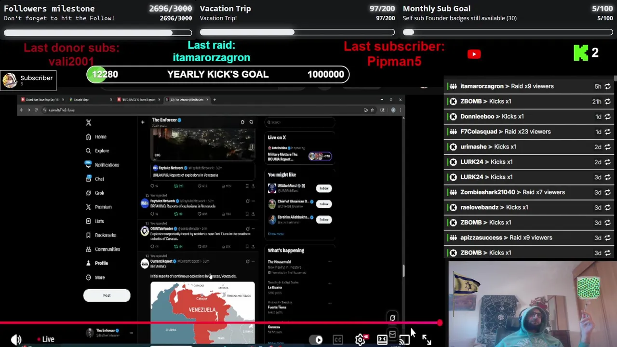Viewport: 617px width, 347px height.
Task: Open a new browser tab
Action: point(215,100)
